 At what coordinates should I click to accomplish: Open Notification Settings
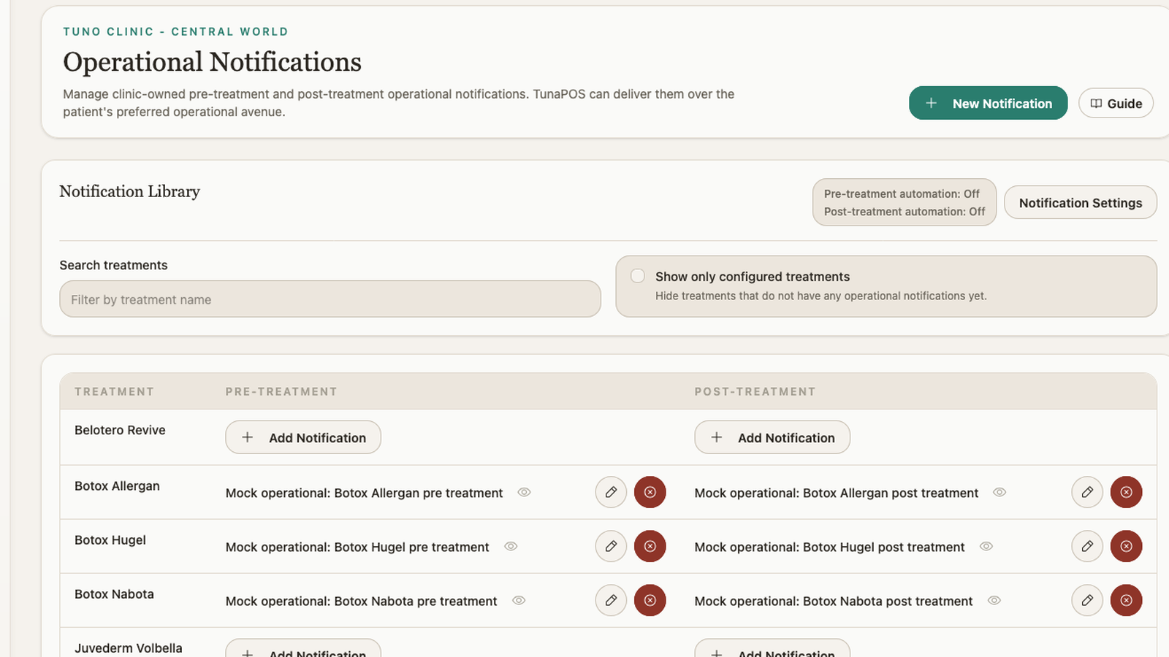(x=1080, y=202)
